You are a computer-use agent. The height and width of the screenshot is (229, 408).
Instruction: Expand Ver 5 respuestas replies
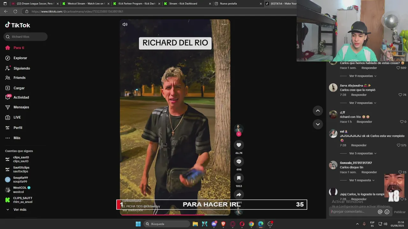pyautogui.click(x=363, y=153)
